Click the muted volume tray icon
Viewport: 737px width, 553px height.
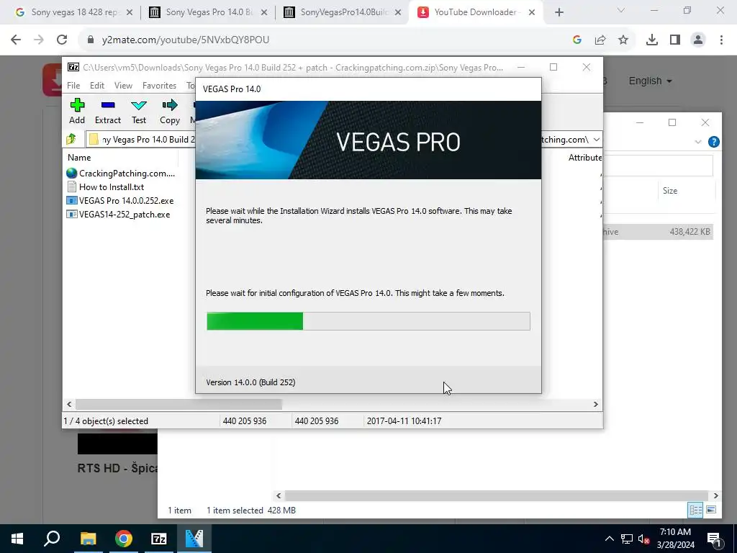point(643,539)
